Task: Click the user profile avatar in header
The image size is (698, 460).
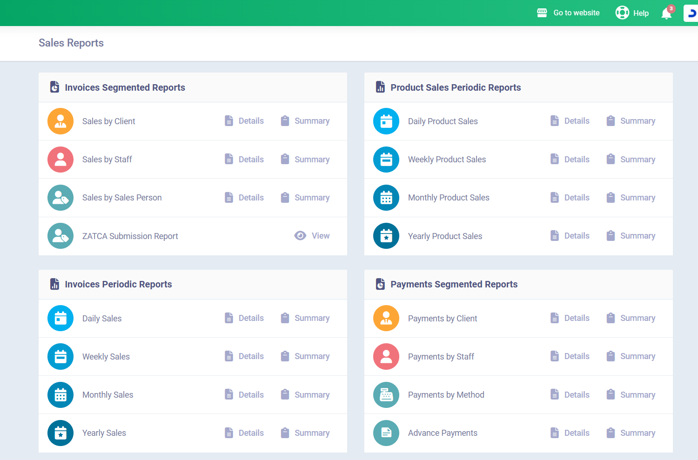Action: (691, 13)
